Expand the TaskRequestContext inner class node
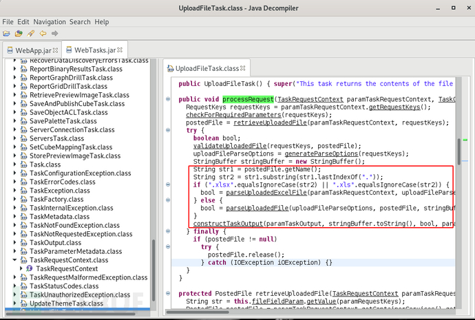Viewport: 475px width, 320px height. click(x=21, y=268)
